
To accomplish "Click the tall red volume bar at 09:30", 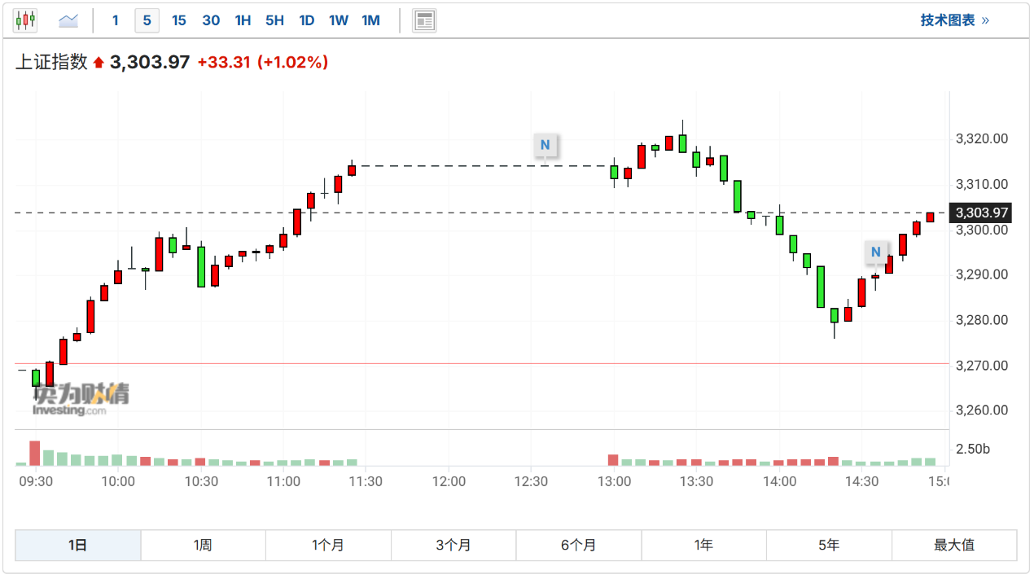I will pos(35,454).
